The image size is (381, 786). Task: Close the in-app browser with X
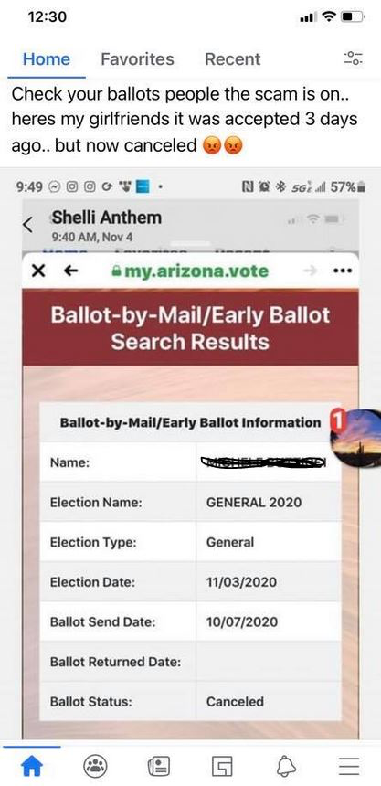pyautogui.click(x=37, y=271)
